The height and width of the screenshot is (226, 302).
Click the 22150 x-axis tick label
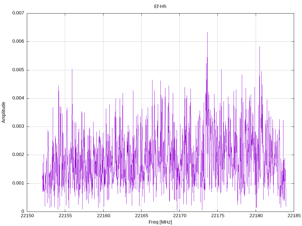[x=27, y=216]
